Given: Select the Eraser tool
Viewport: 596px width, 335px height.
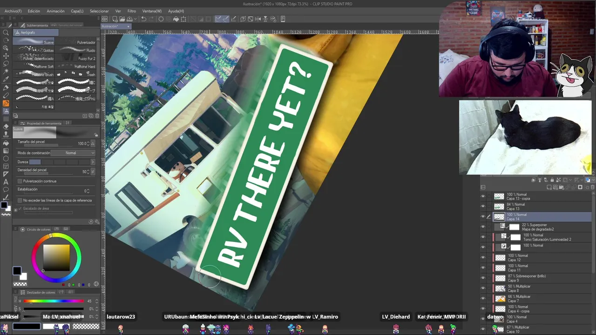Looking at the screenshot, I should (x=6, y=127).
